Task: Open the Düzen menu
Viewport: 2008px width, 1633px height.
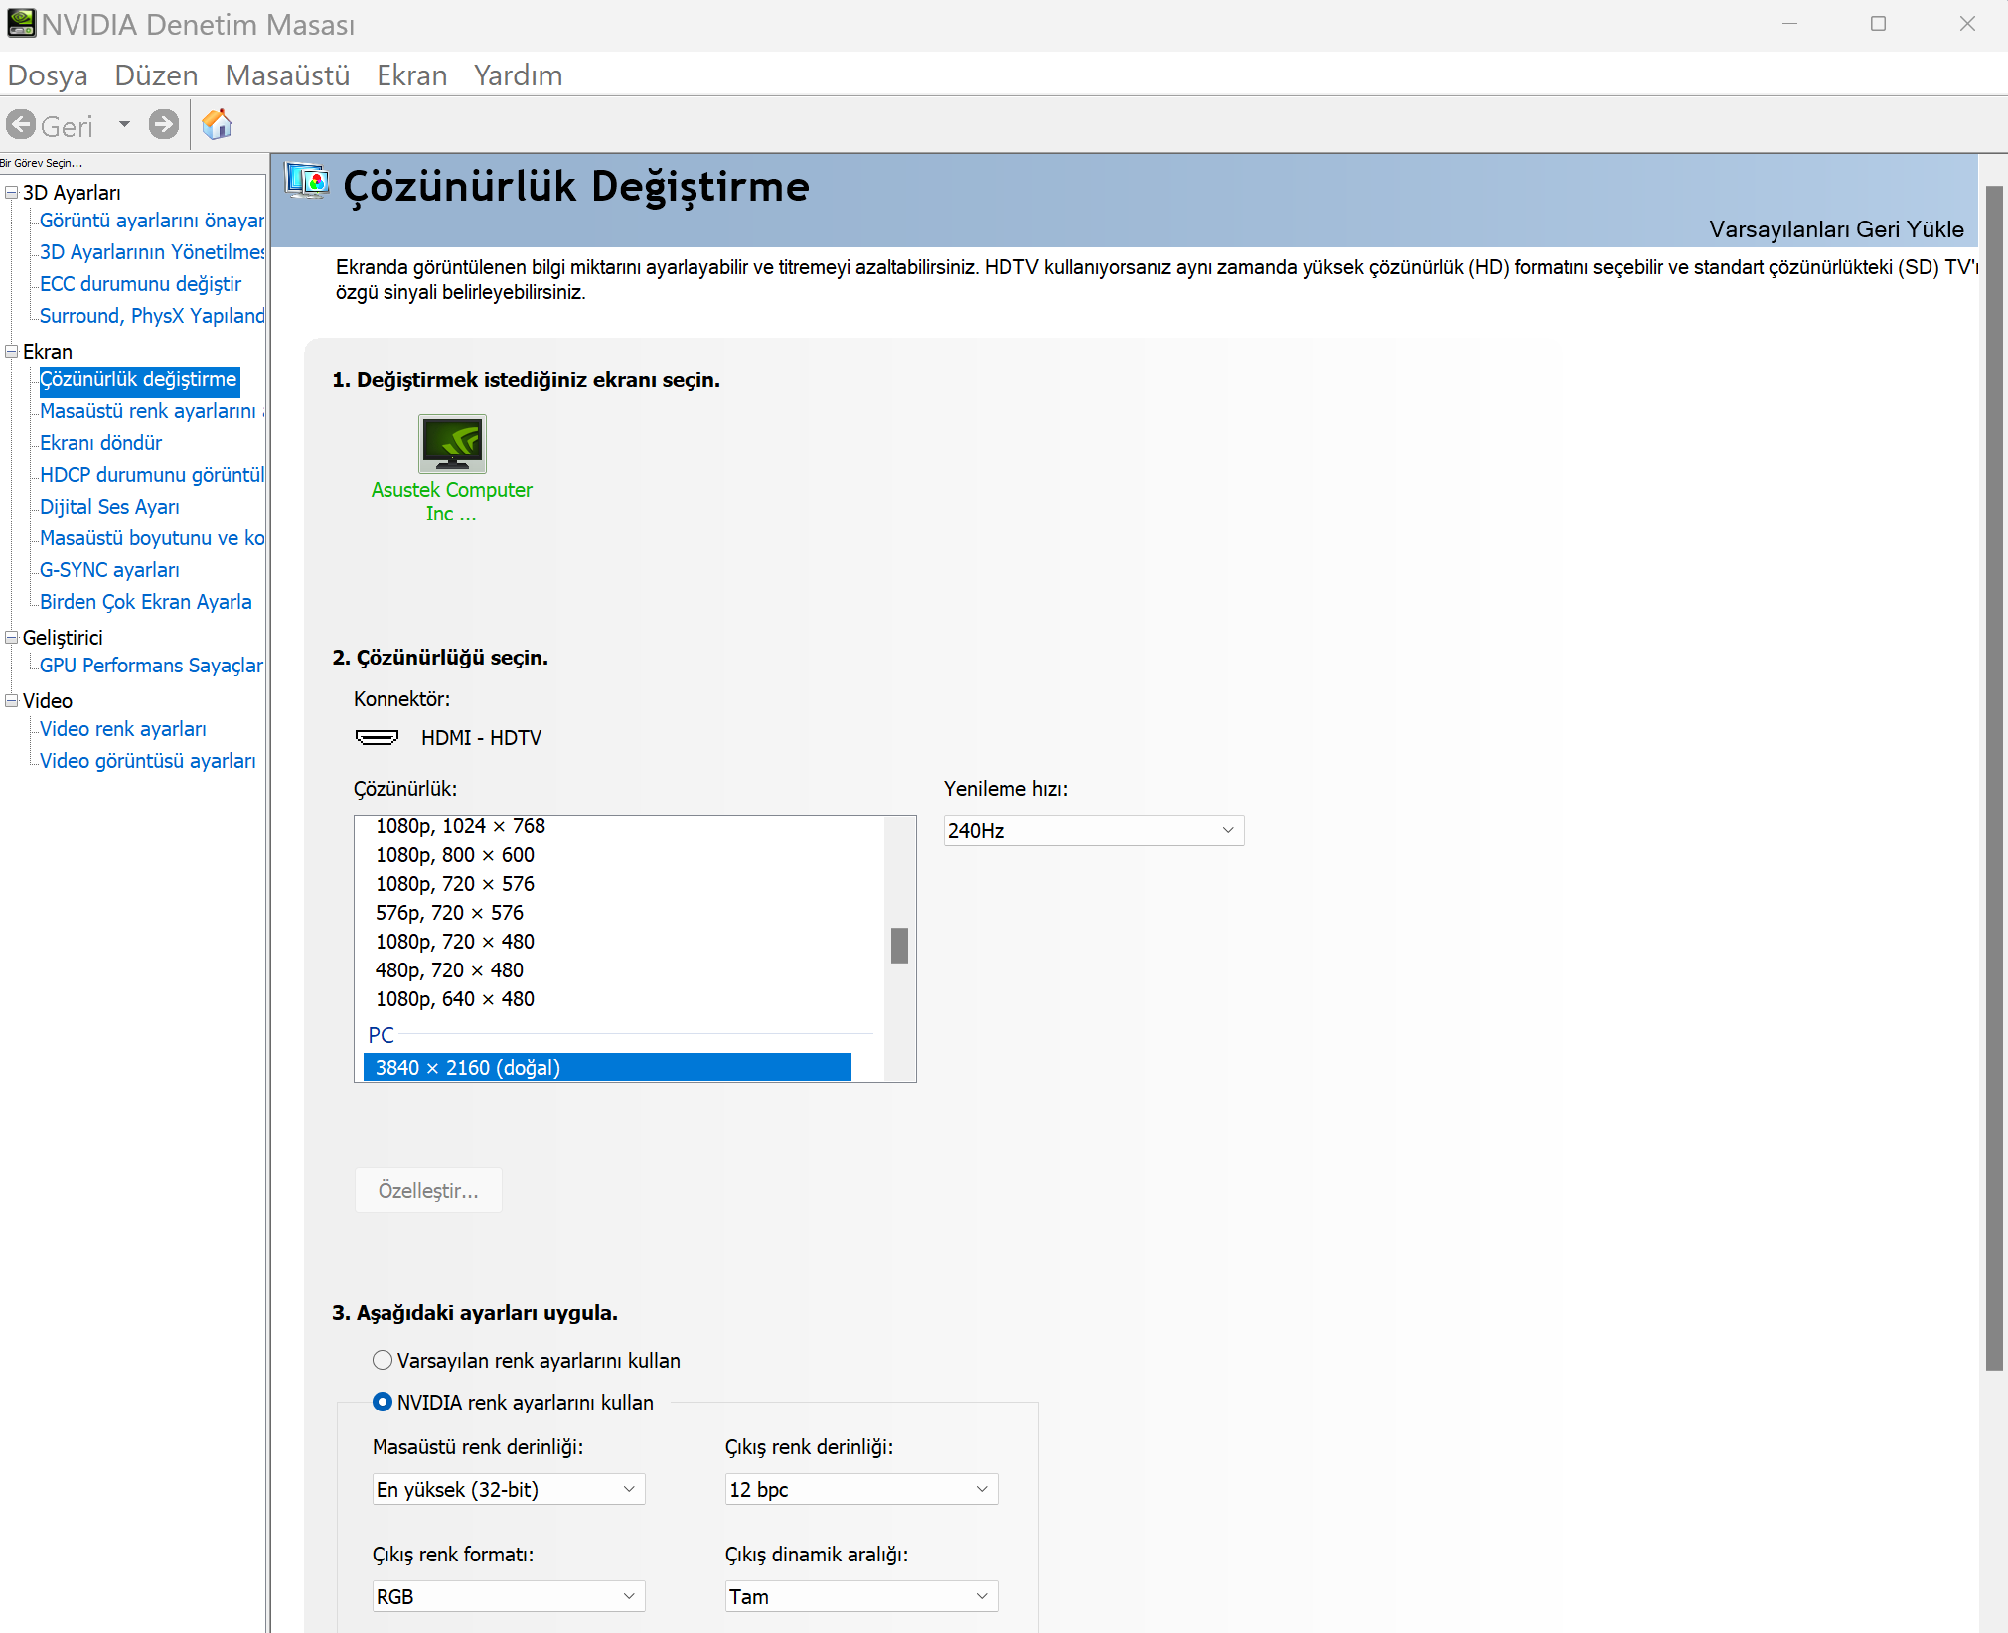Action: point(156,75)
